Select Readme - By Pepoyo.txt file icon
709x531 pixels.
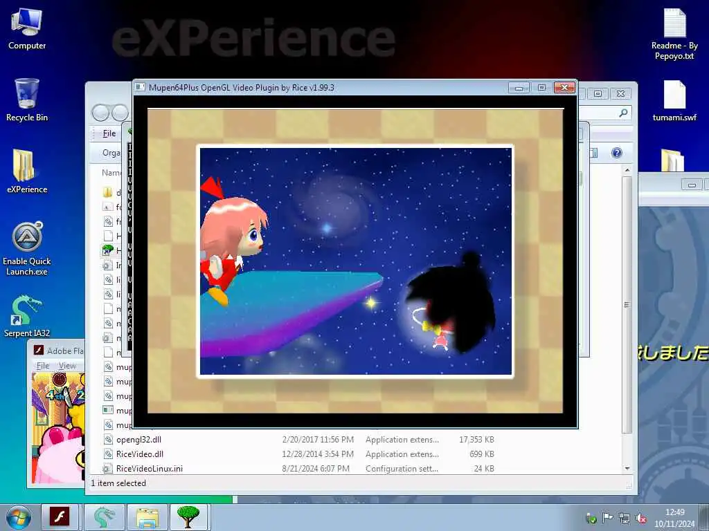(674, 35)
